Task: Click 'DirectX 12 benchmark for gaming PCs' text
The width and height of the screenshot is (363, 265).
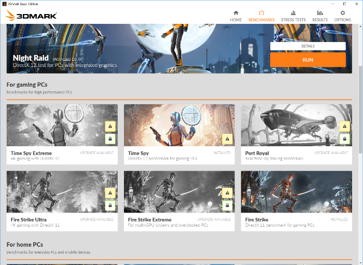Action: click(162, 159)
